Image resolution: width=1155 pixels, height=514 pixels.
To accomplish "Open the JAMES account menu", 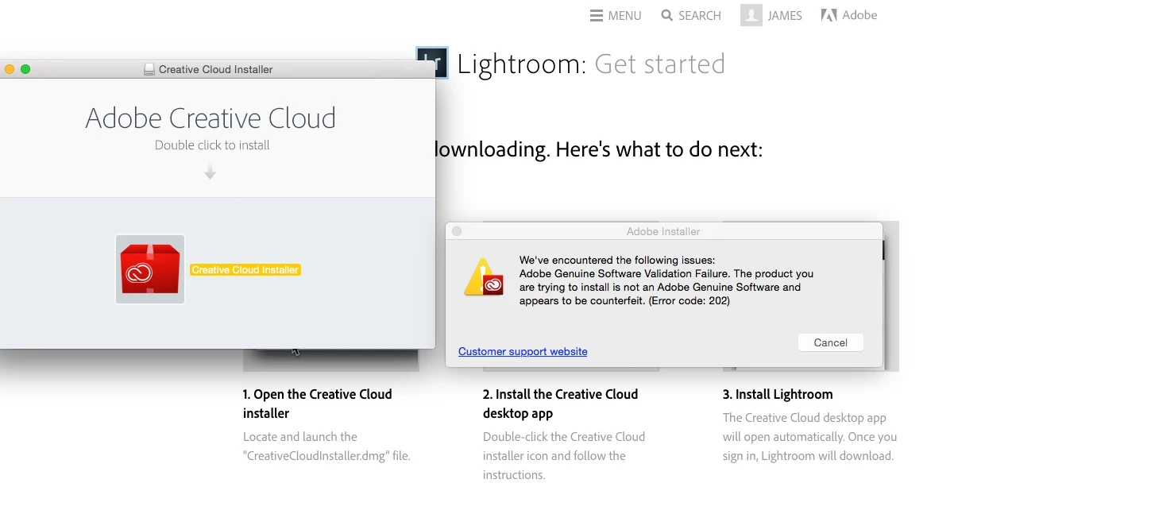I will [785, 15].
